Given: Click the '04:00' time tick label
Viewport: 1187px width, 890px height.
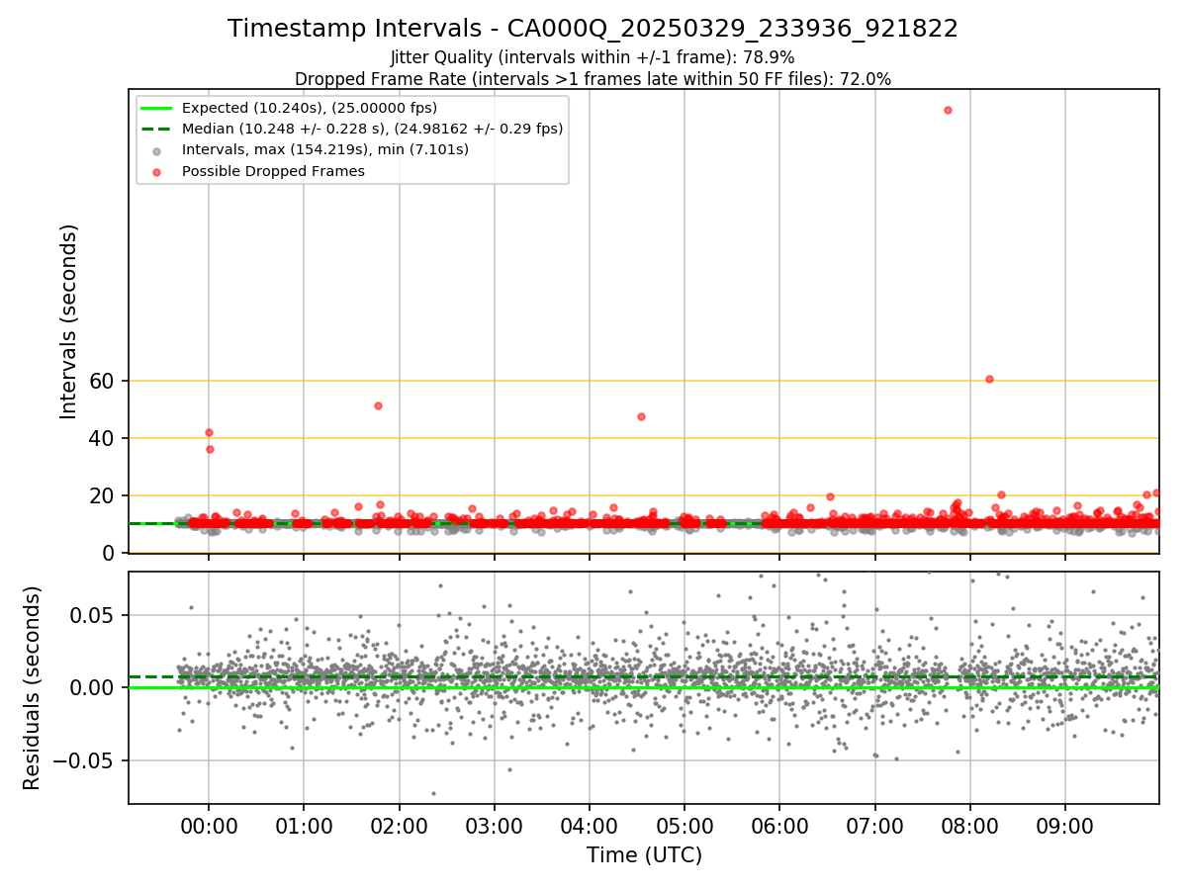Looking at the screenshot, I should tap(590, 825).
